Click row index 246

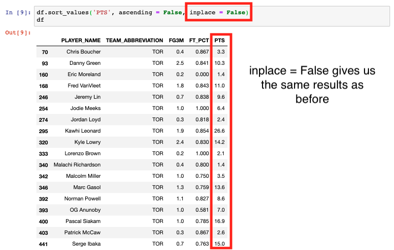(x=43, y=97)
